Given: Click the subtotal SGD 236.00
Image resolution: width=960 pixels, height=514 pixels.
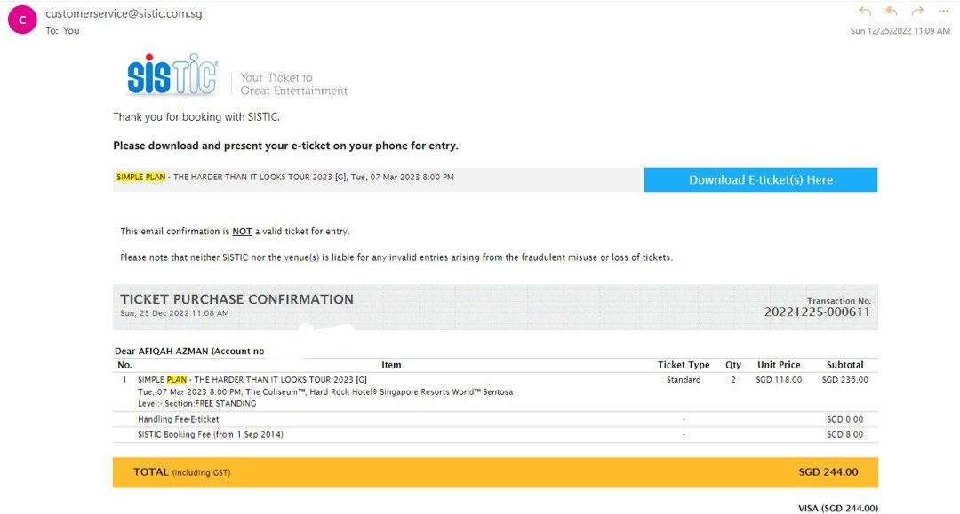Looking at the screenshot, I should tap(845, 380).
